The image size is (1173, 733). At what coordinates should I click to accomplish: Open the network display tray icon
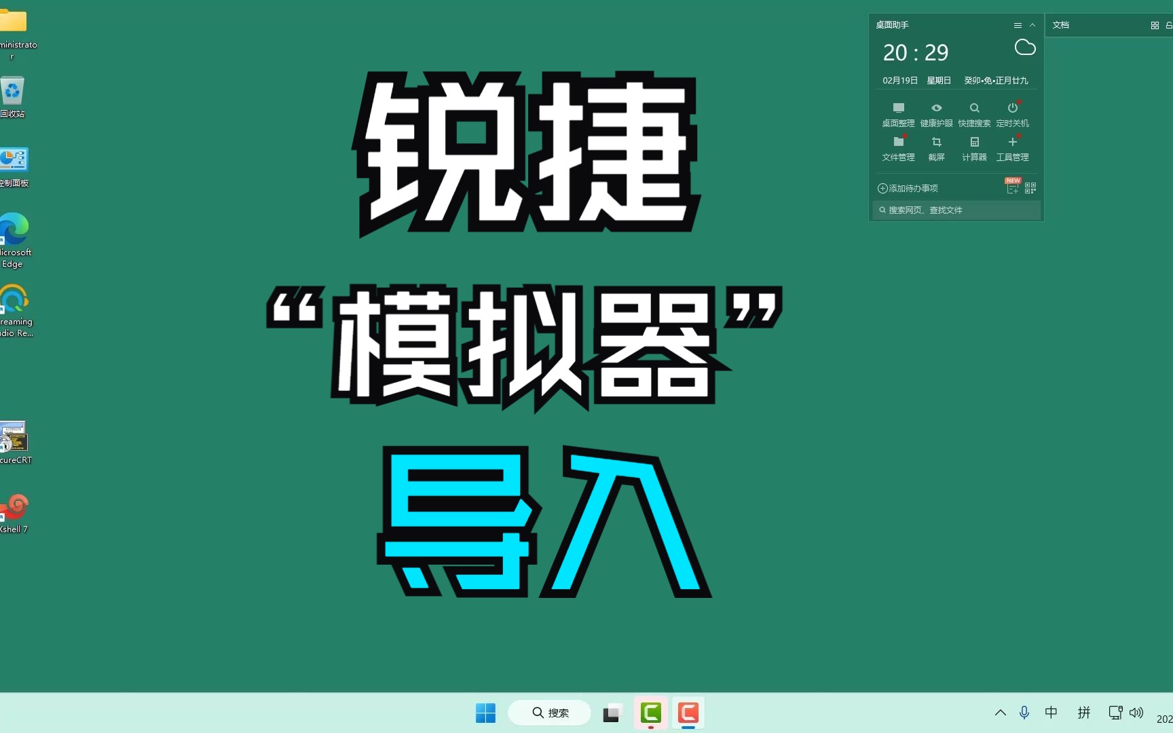pos(1115,713)
